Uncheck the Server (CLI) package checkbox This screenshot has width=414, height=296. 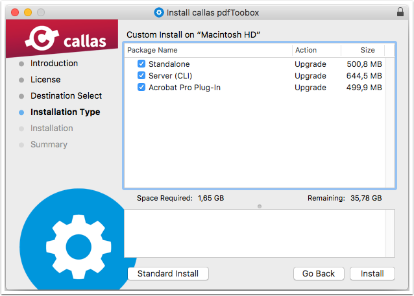click(x=141, y=75)
